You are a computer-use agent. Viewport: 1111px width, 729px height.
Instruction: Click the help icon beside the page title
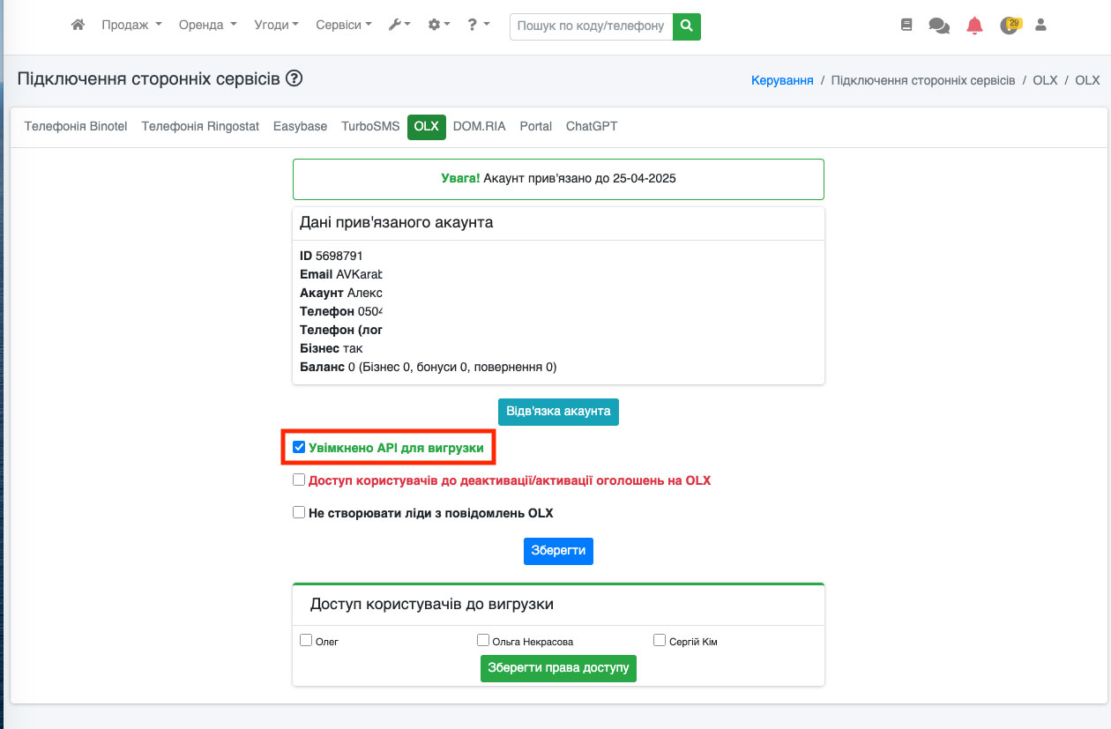(x=295, y=78)
